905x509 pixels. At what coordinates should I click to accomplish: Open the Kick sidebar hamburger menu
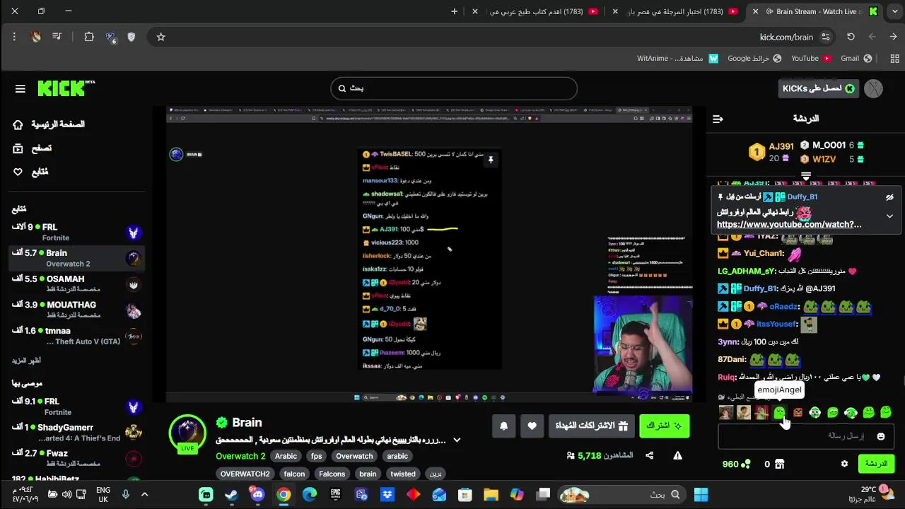click(x=20, y=88)
